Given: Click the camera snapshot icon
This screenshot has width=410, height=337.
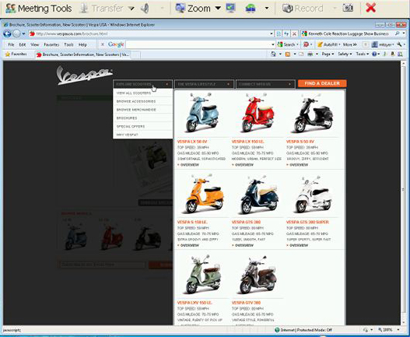Looking at the screenshot, I should 348,9.
